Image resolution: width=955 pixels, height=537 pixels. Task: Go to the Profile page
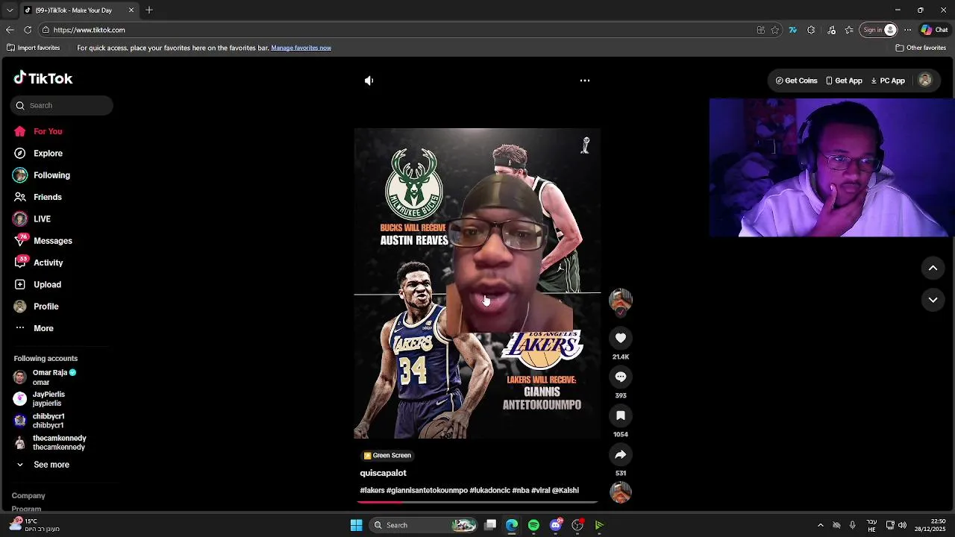(35, 307)
